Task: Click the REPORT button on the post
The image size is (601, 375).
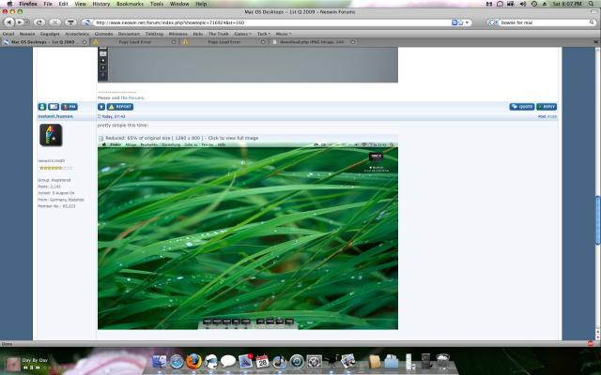Action: 120,107
